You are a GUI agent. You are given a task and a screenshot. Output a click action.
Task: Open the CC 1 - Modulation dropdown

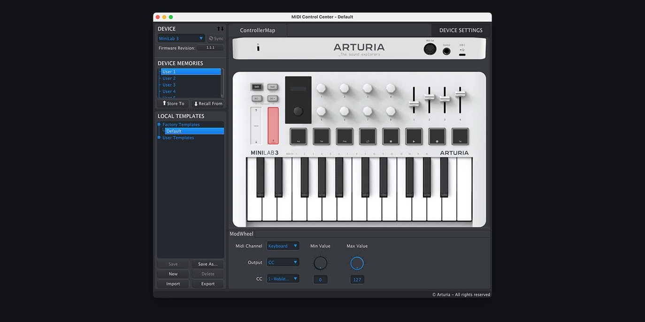(283, 279)
